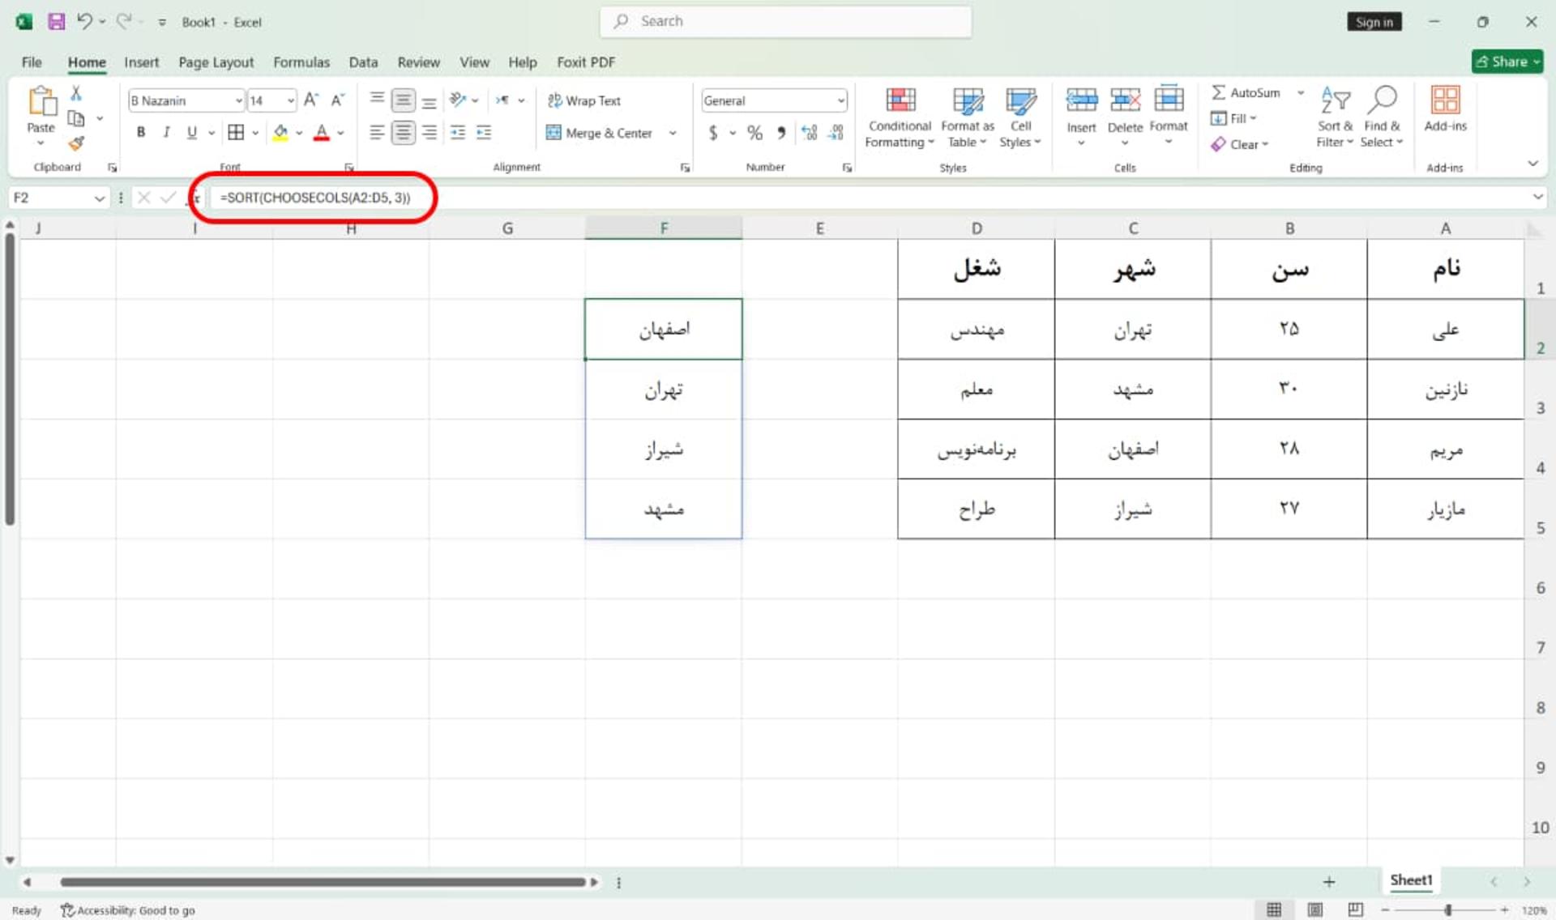Save workbook with the floppy disk icon
The height and width of the screenshot is (920, 1556).
(x=56, y=22)
